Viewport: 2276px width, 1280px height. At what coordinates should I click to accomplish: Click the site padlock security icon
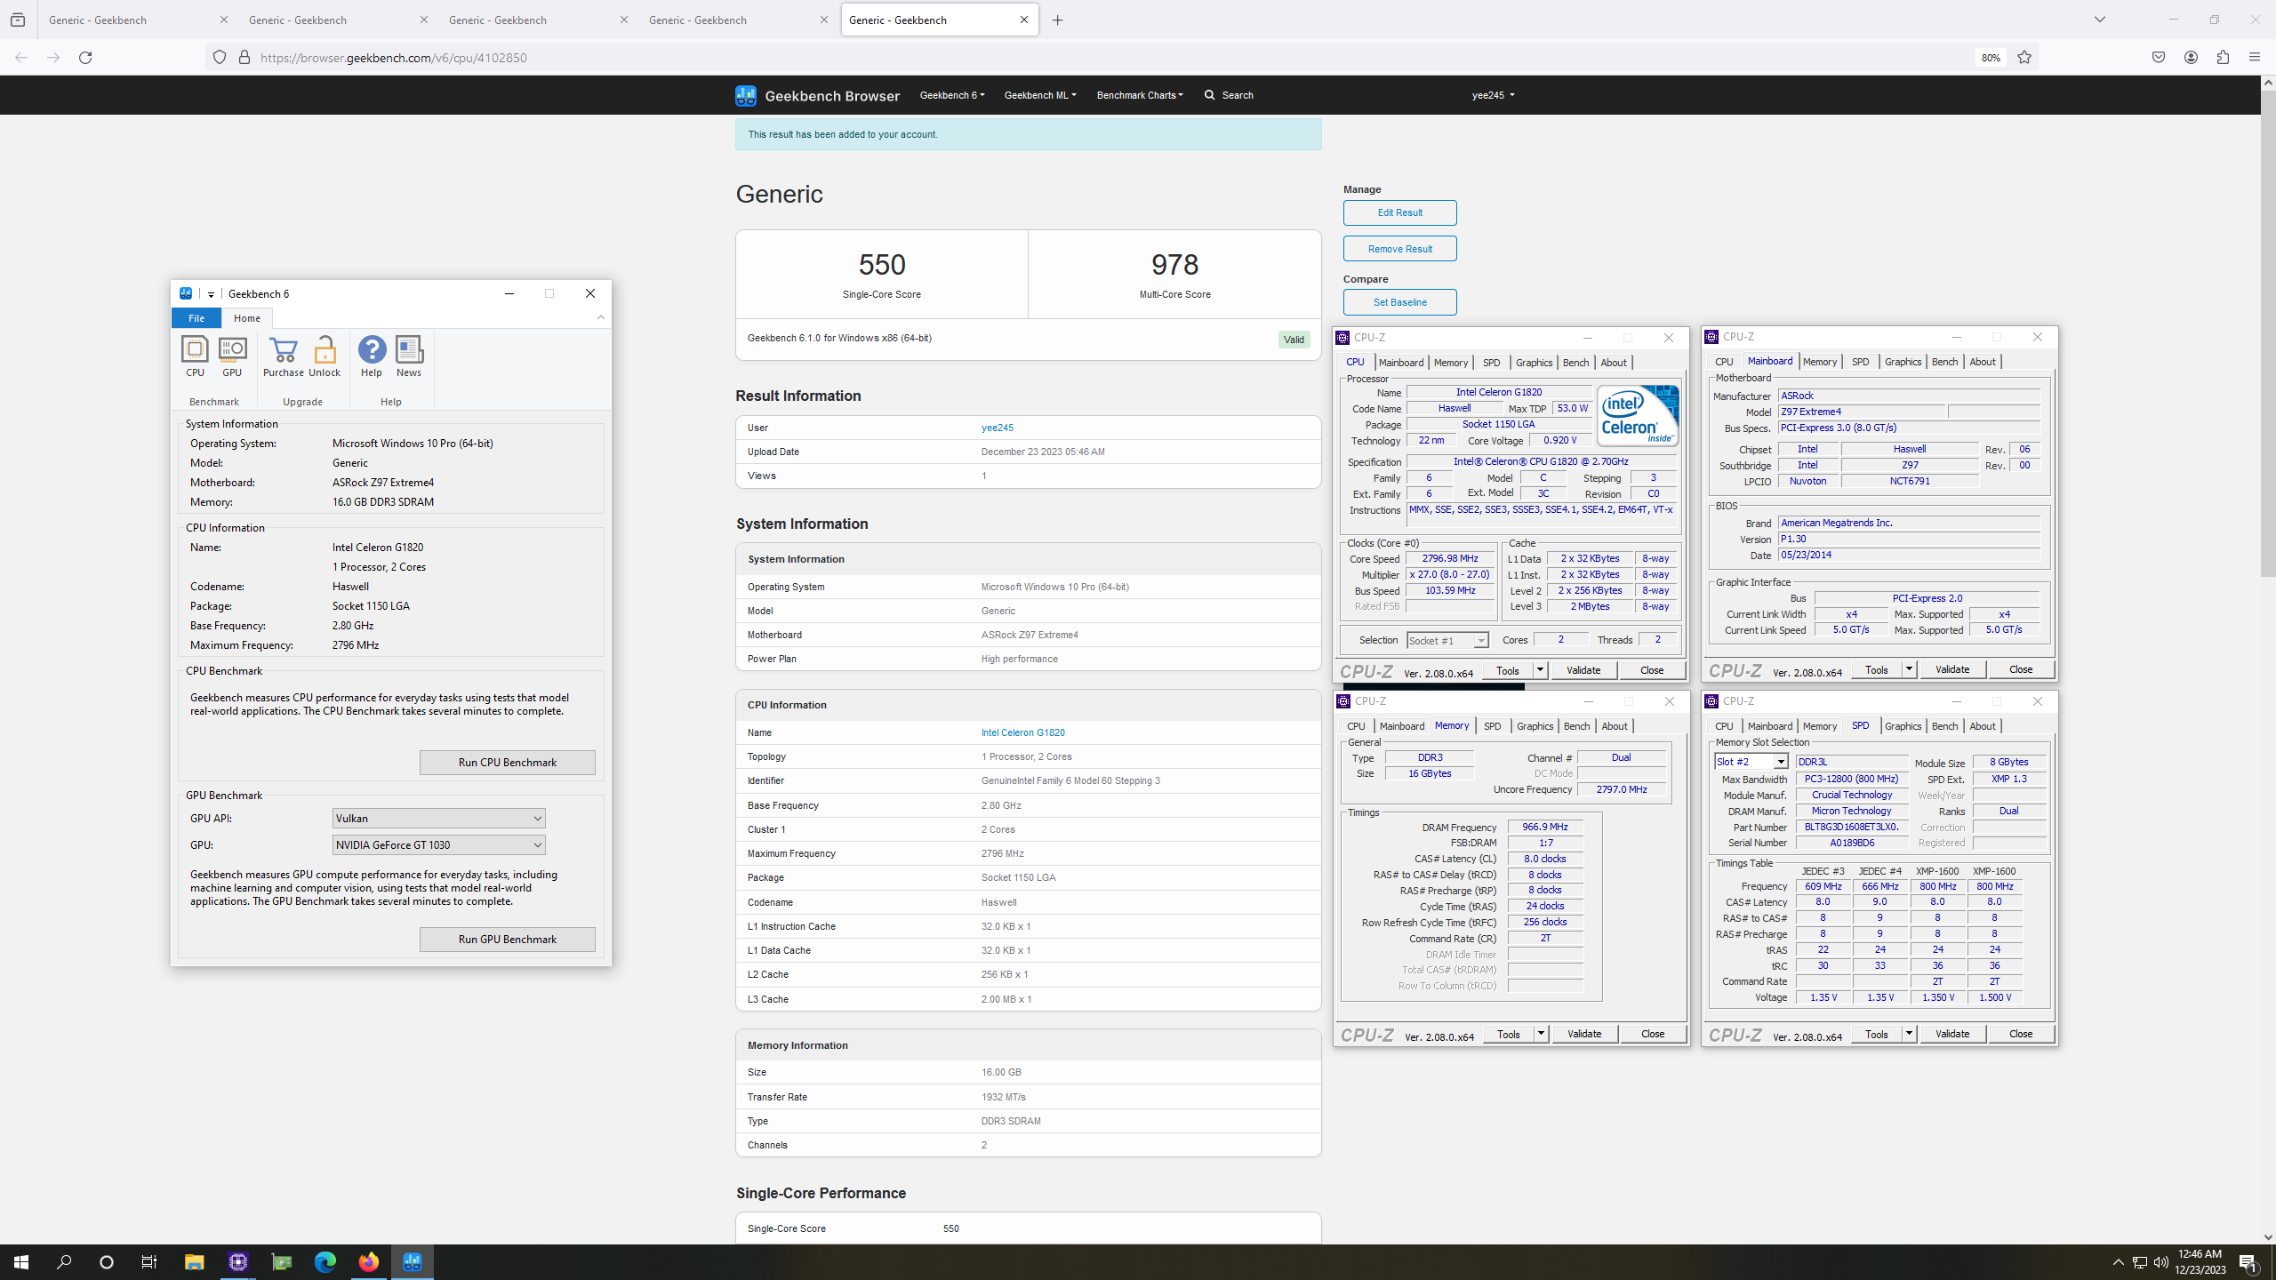pyautogui.click(x=244, y=58)
